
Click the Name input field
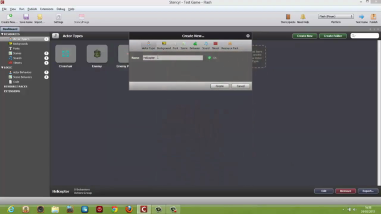coord(173,58)
